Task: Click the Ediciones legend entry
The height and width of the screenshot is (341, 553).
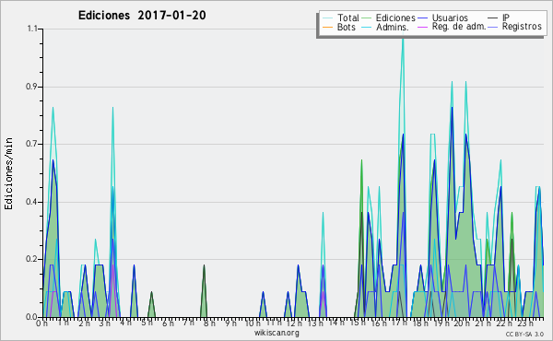Action: 388,18
